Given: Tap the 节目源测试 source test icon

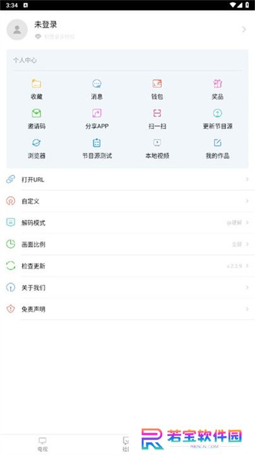Looking at the screenshot, I should pos(97,143).
